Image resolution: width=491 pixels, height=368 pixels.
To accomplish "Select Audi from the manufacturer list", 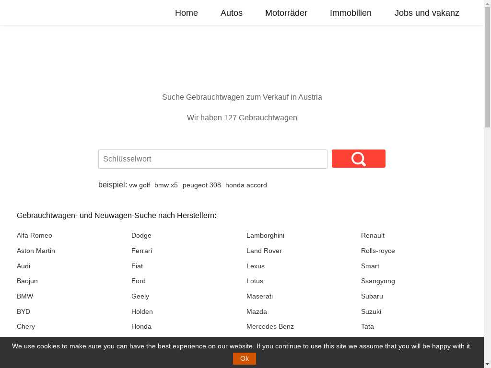I will pos(23,266).
